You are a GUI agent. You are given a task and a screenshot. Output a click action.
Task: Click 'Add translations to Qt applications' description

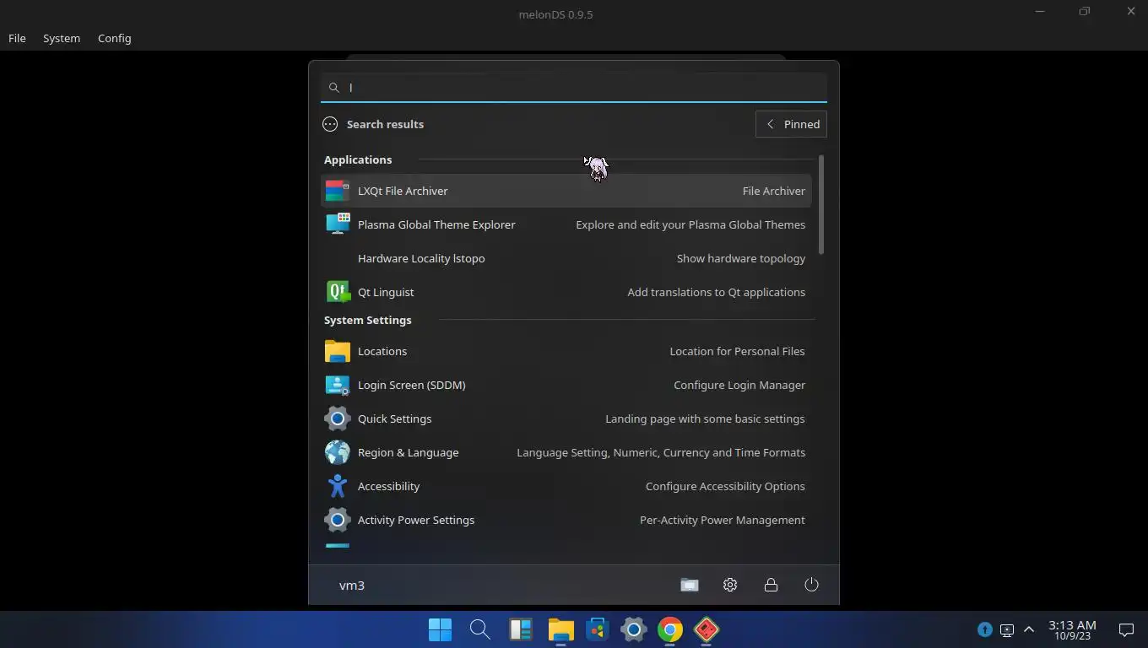click(x=716, y=292)
